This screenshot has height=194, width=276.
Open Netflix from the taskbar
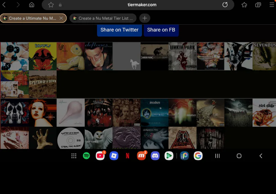tap(128, 156)
